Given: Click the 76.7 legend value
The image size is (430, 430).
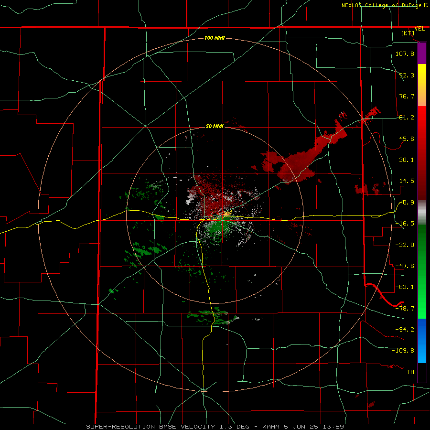Looking at the screenshot, I should point(407,96).
